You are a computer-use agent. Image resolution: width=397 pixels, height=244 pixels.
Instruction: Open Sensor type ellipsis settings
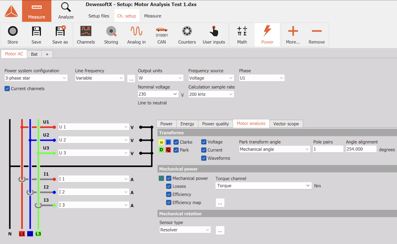pyautogui.click(x=220, y=230)
